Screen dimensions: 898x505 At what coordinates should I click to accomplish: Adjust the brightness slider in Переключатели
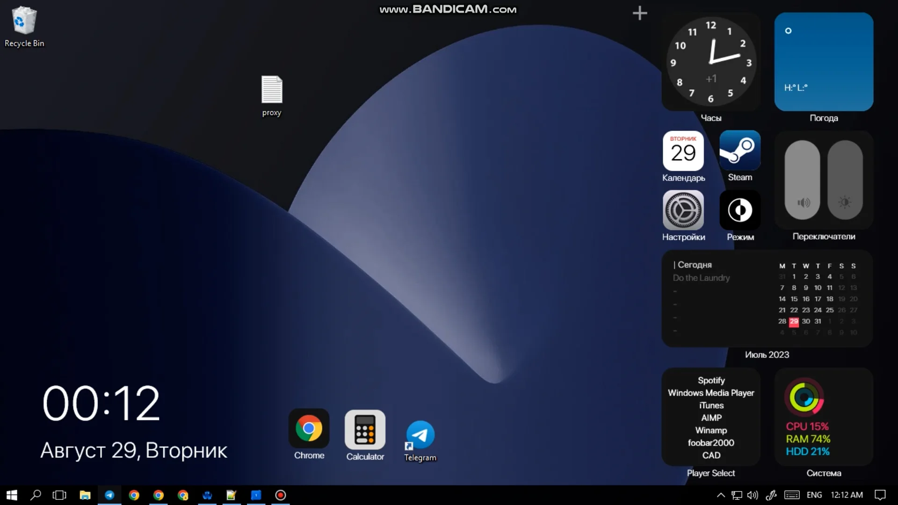coord(845,180)
